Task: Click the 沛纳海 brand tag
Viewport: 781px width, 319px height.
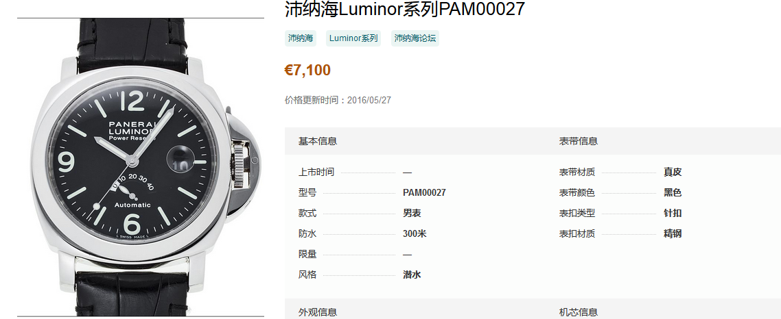Action: pyautogui.click(x=301, y=38)
